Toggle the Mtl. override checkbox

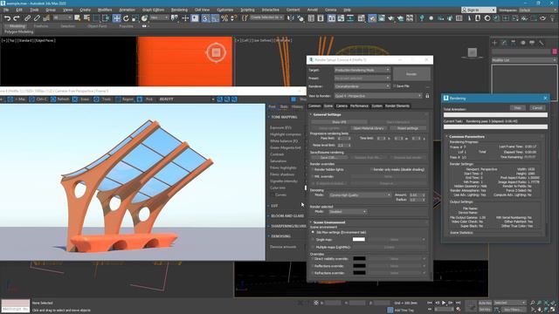[x=313, y=176]
